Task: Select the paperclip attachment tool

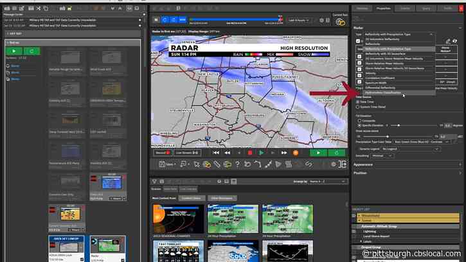Action: coord(217,164)
